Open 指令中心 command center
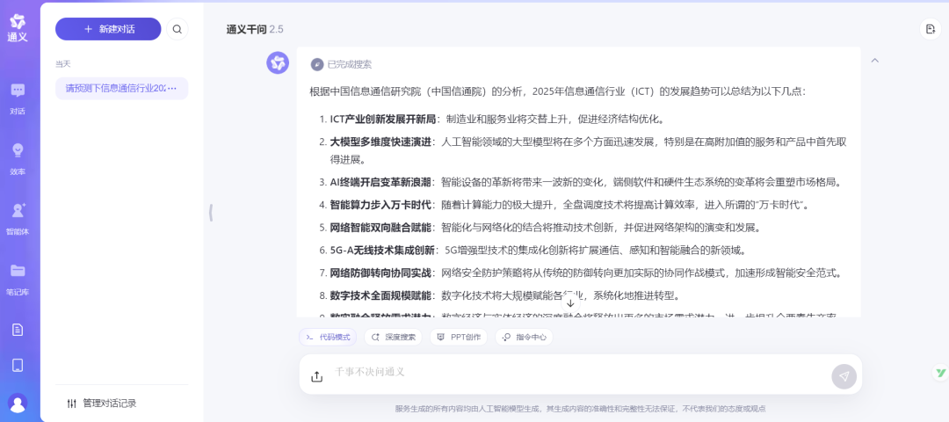 pyautogui.click(x=524, y=338)
